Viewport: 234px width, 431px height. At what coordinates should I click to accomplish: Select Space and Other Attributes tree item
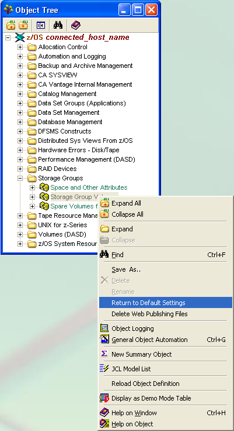[x=89, y=187]
